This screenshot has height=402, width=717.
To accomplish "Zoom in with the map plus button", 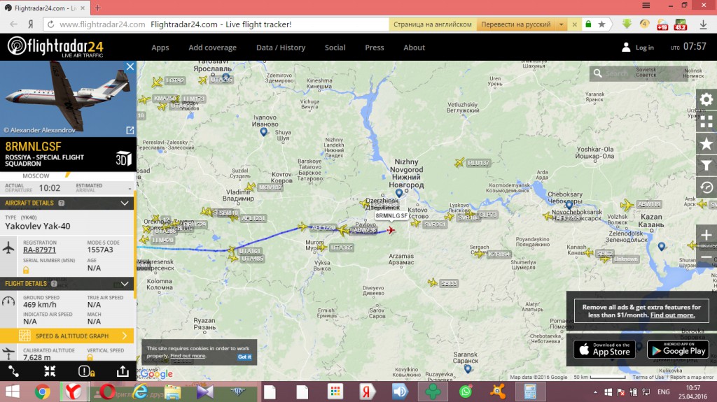I will tap(706, 236).
